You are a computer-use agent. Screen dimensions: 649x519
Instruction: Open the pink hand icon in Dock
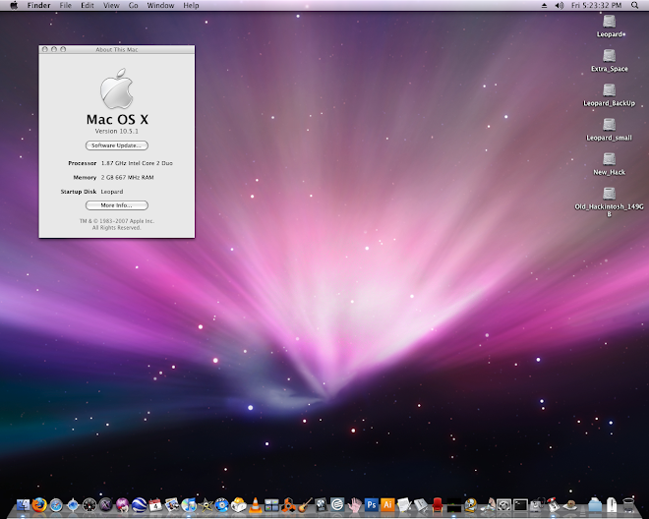(355, 504)
